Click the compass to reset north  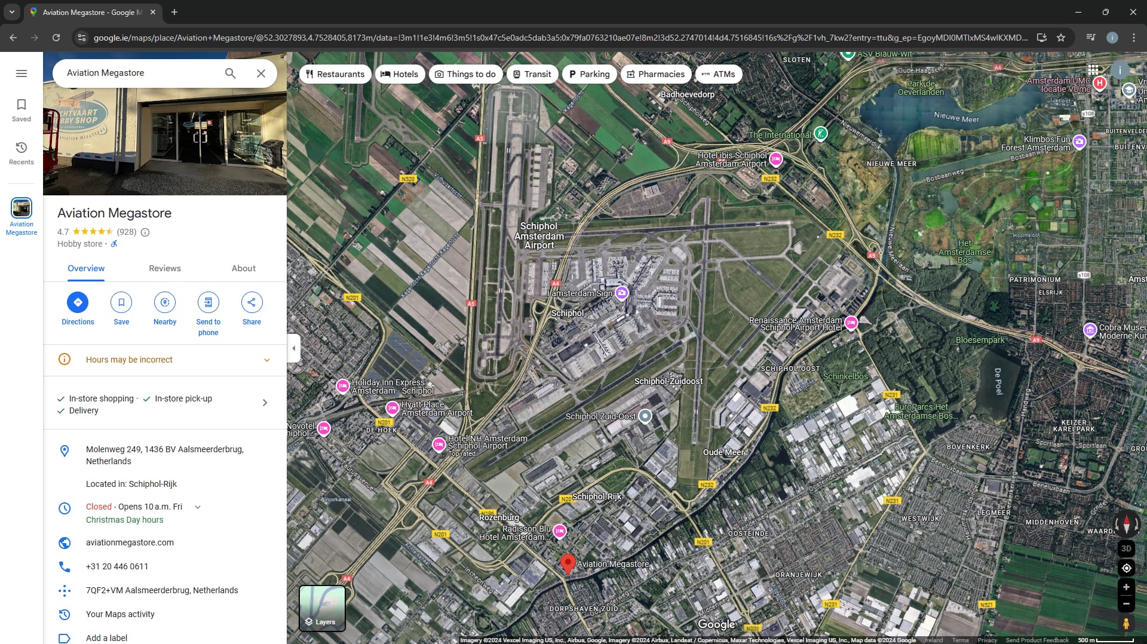[1127, 525]
